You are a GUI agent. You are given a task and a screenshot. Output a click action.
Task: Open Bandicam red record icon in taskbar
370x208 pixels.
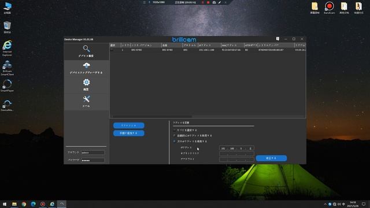[x=43, y=204]
